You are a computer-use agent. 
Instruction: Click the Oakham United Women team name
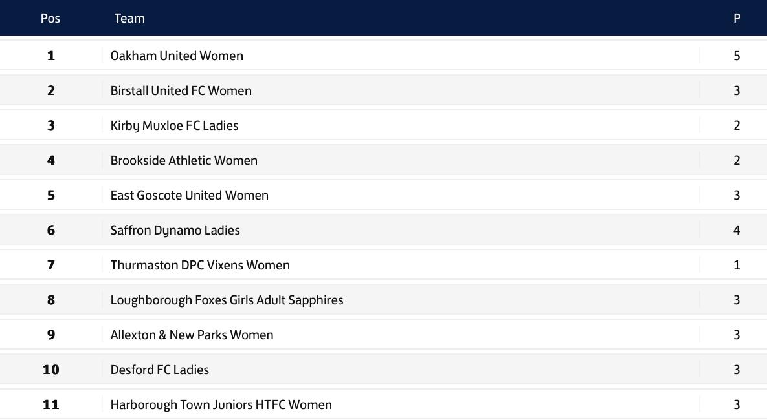coord(177,56)
